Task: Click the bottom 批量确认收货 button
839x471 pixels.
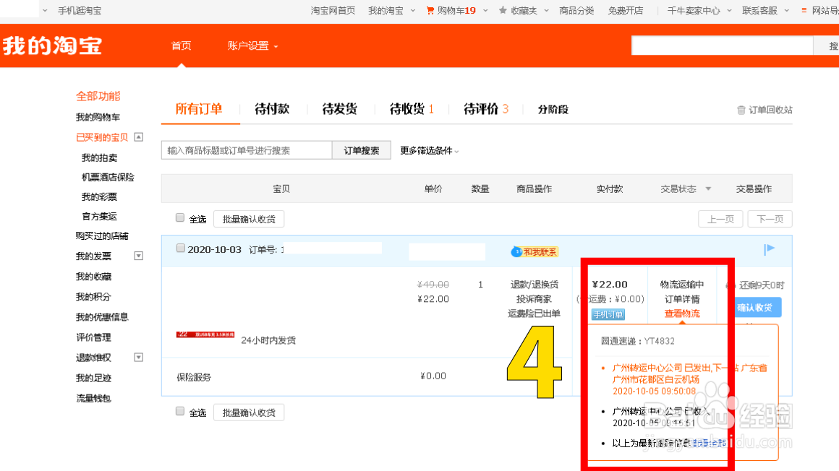Action: coord(249,412)
